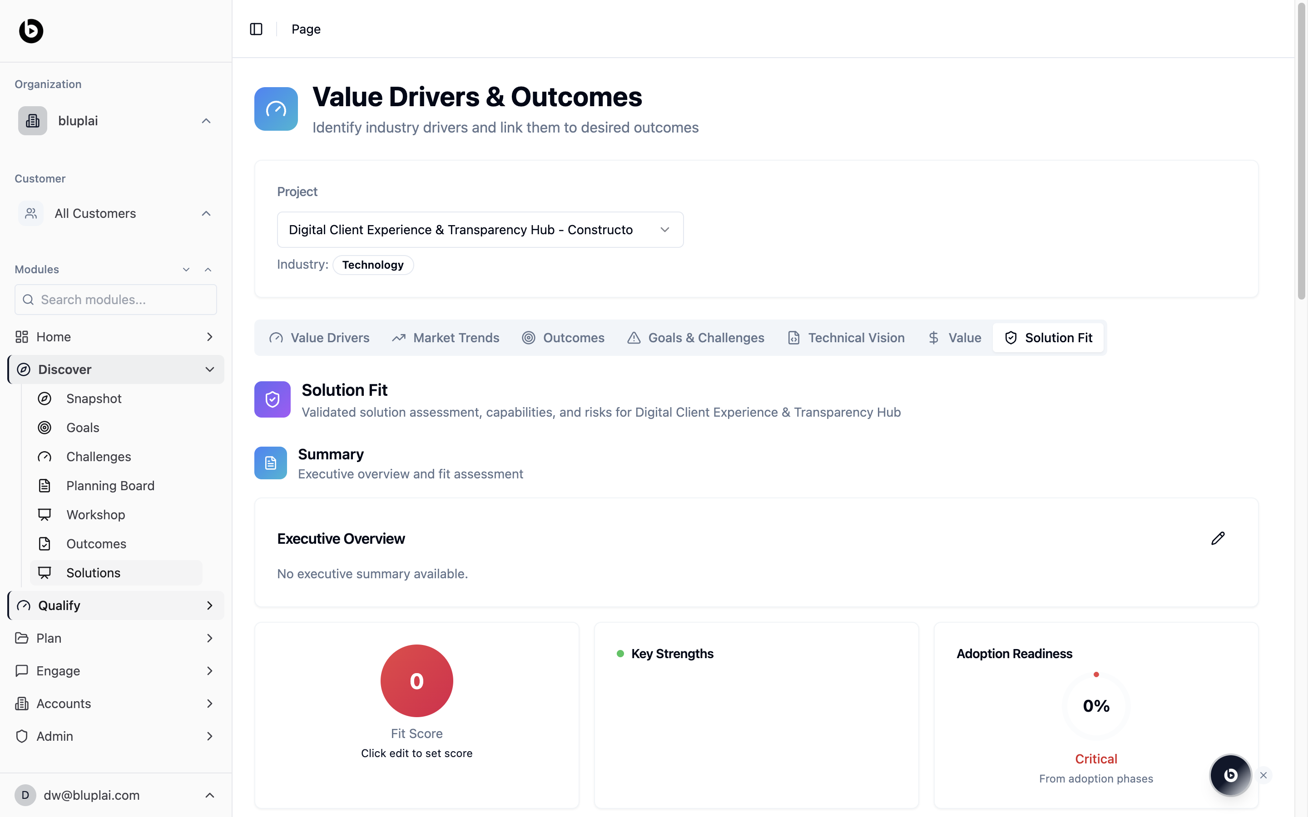Collapse all modules with up chevron
1308x817 pixels.
[x=208, y=269]
